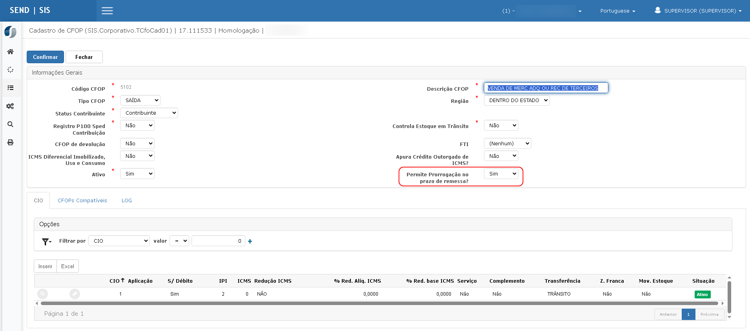Click the S/ Débito column header
Viewport: 750px width, 331px height.
pos(180,281)
